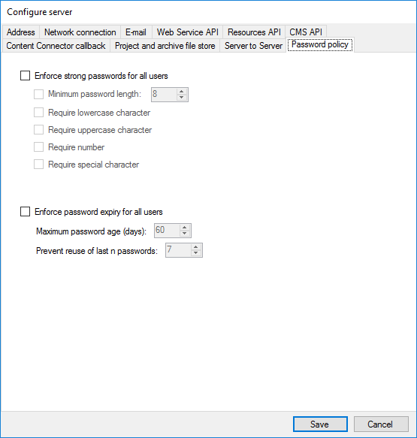Save the server configuration
This screenshot has height=438, width=417.
pos(320,424)
